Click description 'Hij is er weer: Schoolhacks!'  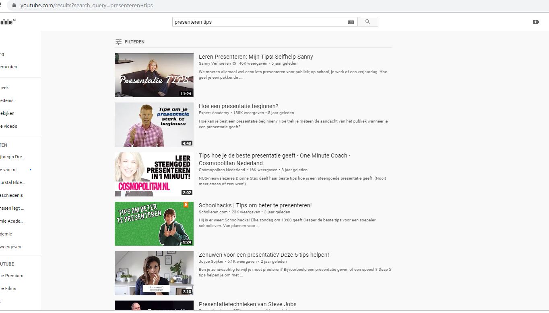tap(287, 223)
